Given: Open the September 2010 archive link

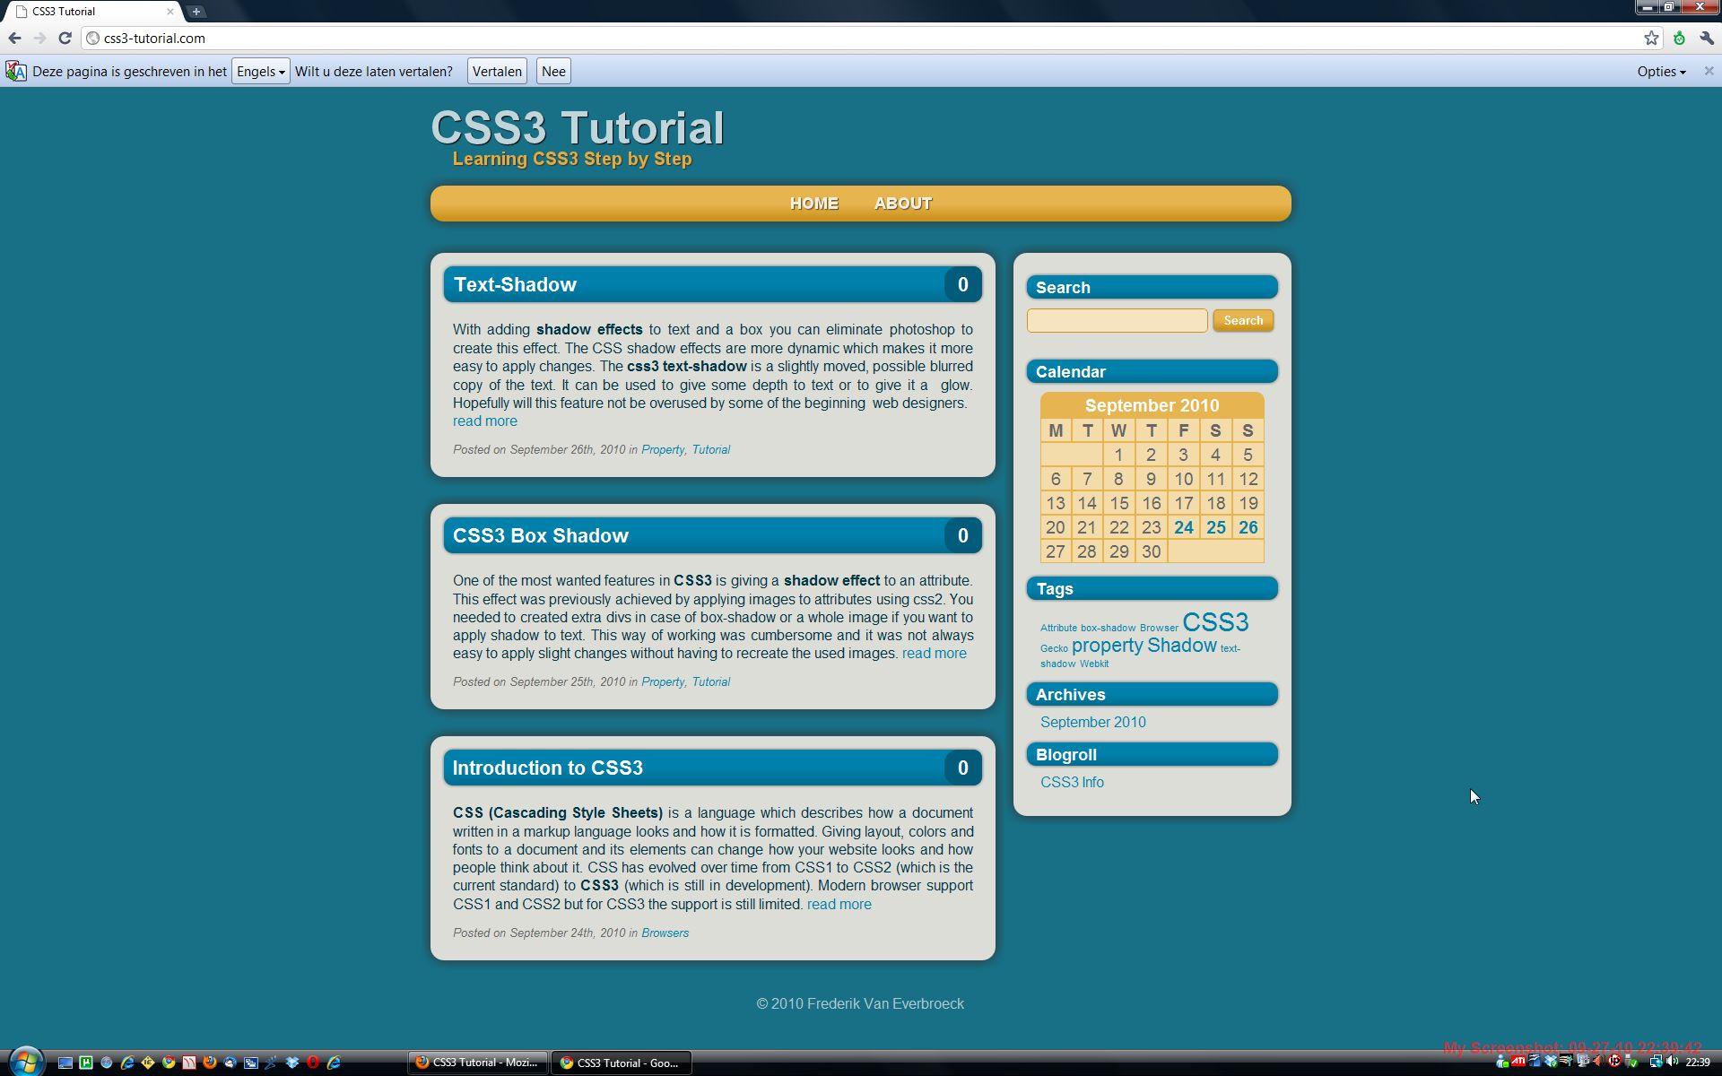Looking at the screenshot, I should [x=1092, y=722].
